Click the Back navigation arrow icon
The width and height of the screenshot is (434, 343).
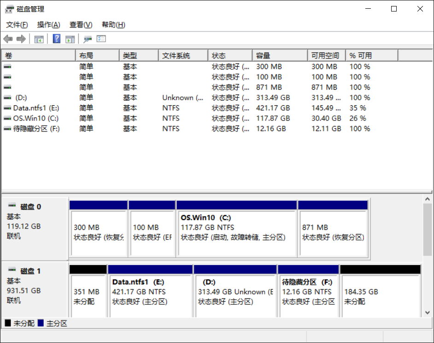click(8, 39)
